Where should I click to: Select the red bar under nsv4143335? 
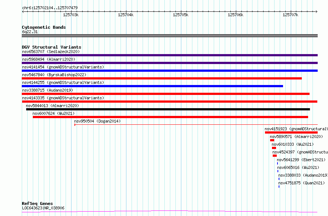tap(170, 102)
